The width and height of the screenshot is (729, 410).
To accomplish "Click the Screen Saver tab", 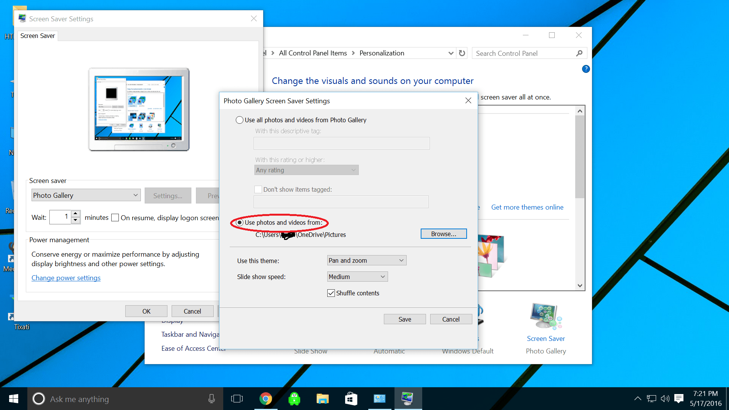I will click(38, 36).
